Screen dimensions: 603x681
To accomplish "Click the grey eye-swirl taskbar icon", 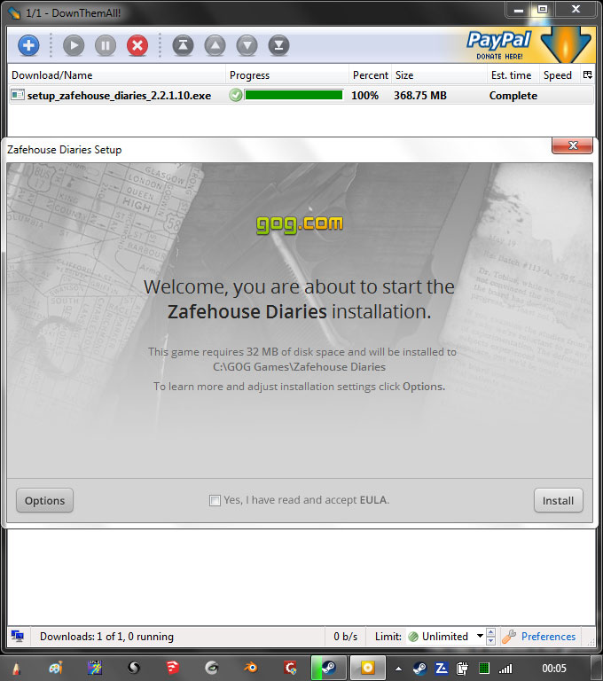I will [212, 668].
